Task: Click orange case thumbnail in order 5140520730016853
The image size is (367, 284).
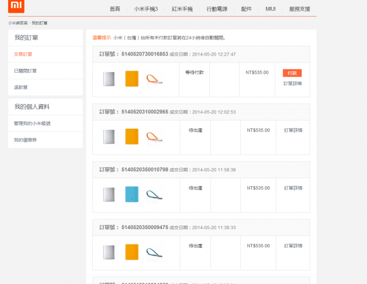Action: coord(132,79)
